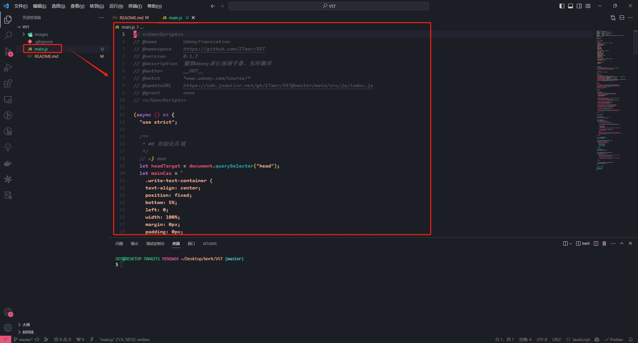Open the 编辑(E) menu
The width and height of the screenshot is (638, 343).
(40, 6)
